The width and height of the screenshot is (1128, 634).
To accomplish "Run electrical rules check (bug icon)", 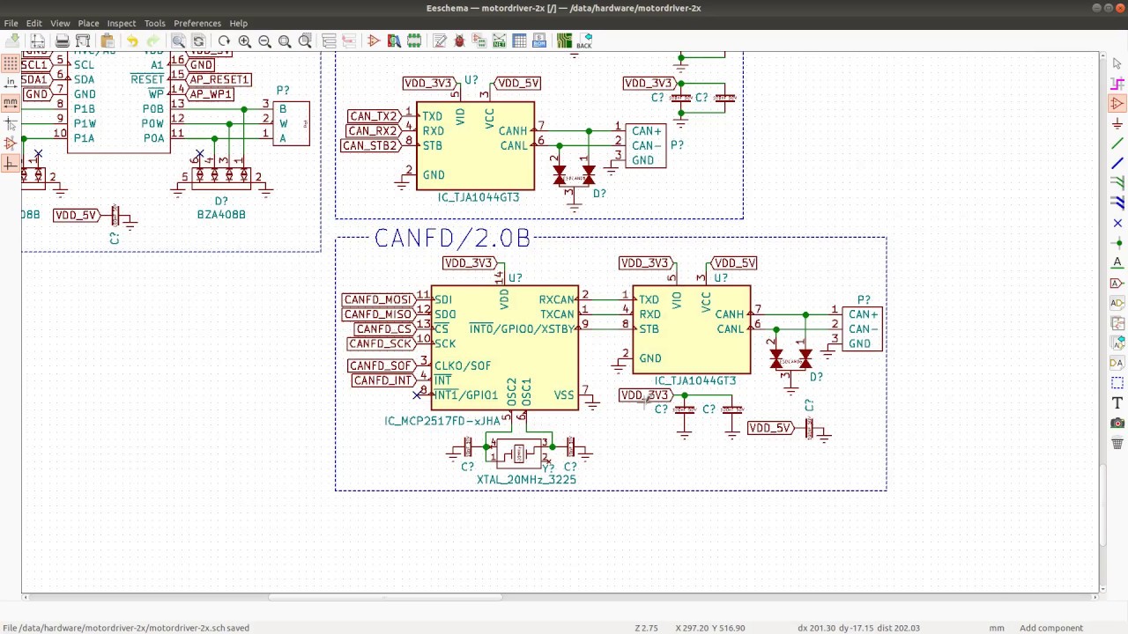I will pyautogui.click(x=459, y=41).
